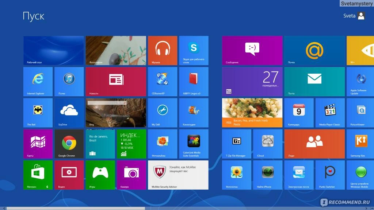
Task: Launch iTunes from the Start screen
Action: click(x=69, y=81)
